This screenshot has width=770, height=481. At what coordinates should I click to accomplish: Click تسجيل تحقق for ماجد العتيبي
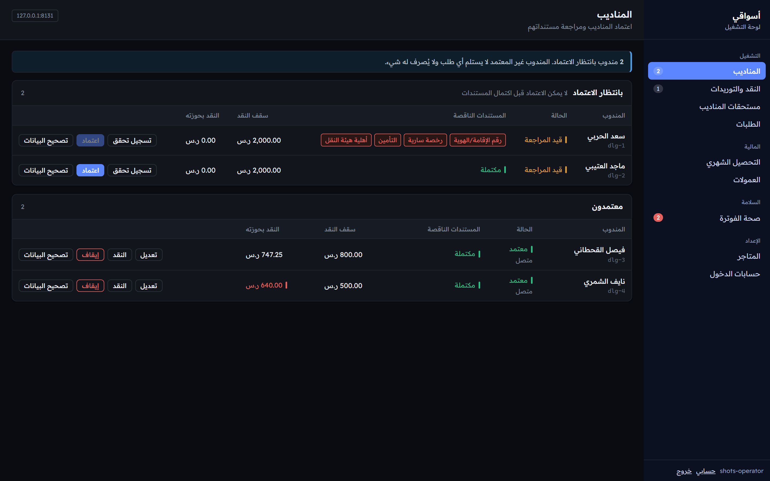(132, 170)
